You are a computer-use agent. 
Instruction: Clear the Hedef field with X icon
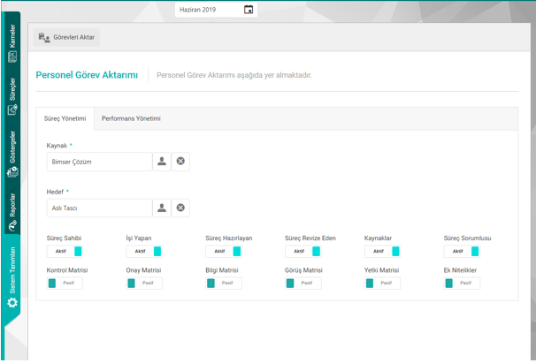[180, 208]
